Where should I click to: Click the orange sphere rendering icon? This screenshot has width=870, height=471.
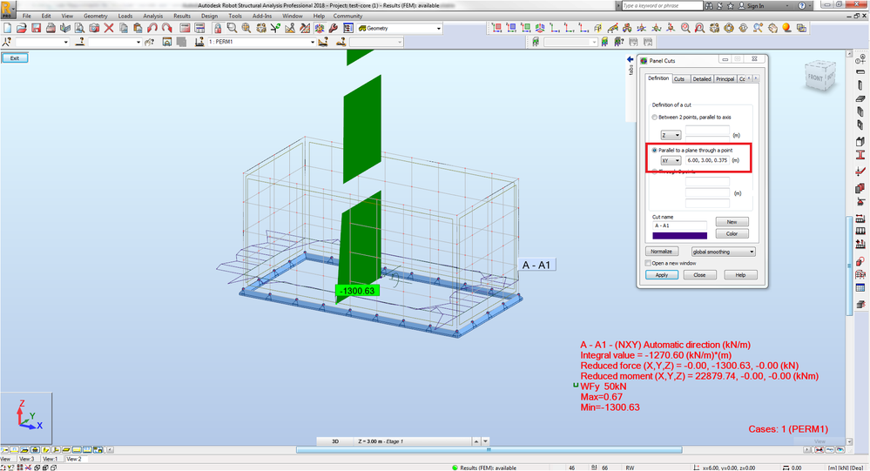pos(786,28)
